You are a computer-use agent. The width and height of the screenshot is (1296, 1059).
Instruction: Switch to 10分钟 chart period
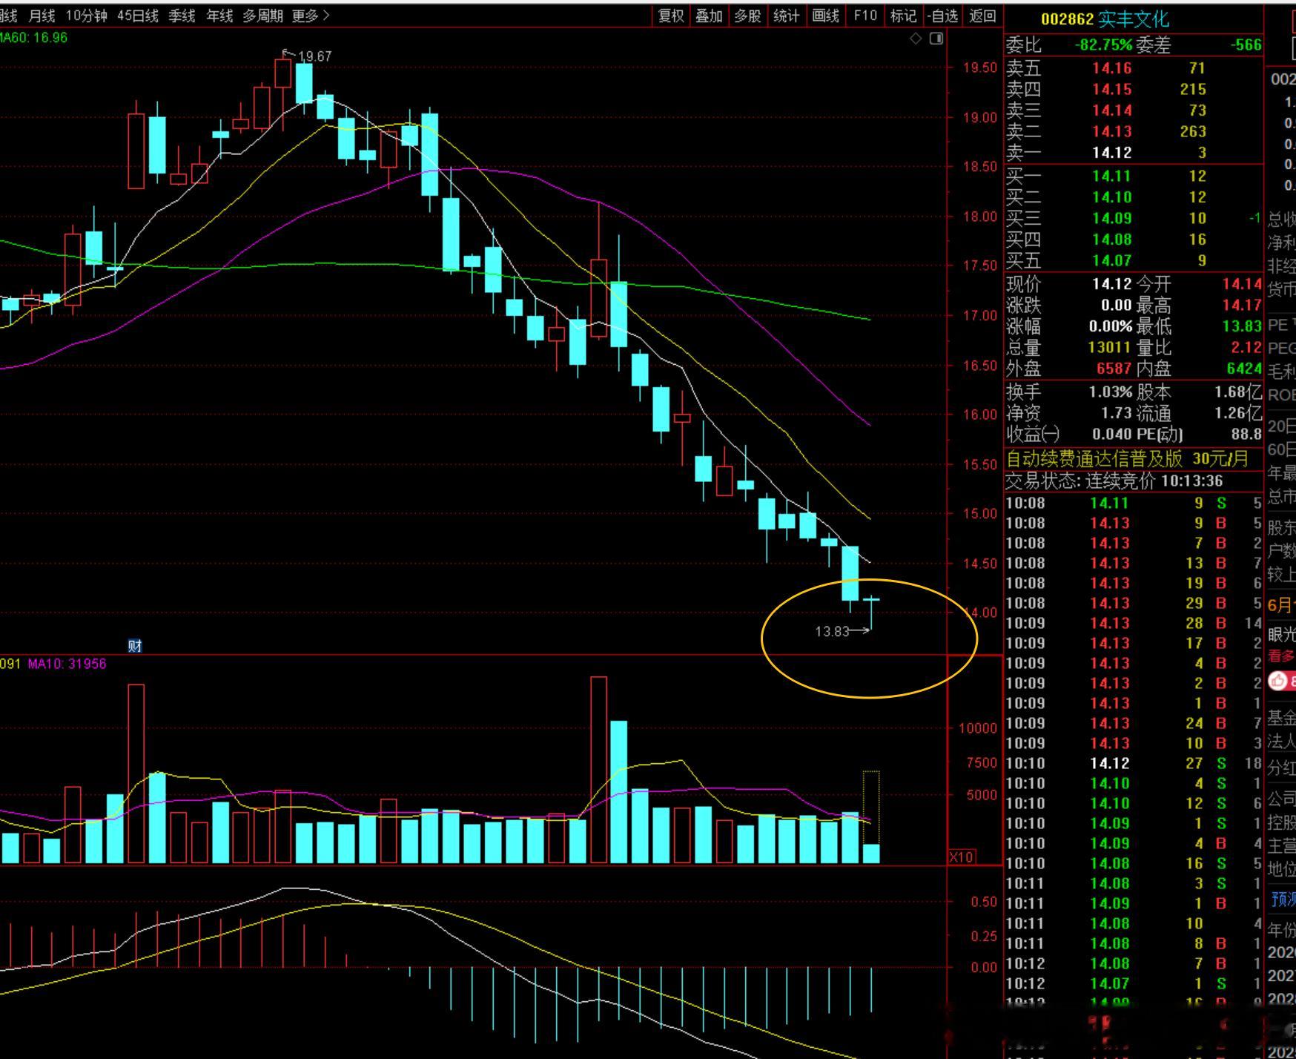[86, 16]
